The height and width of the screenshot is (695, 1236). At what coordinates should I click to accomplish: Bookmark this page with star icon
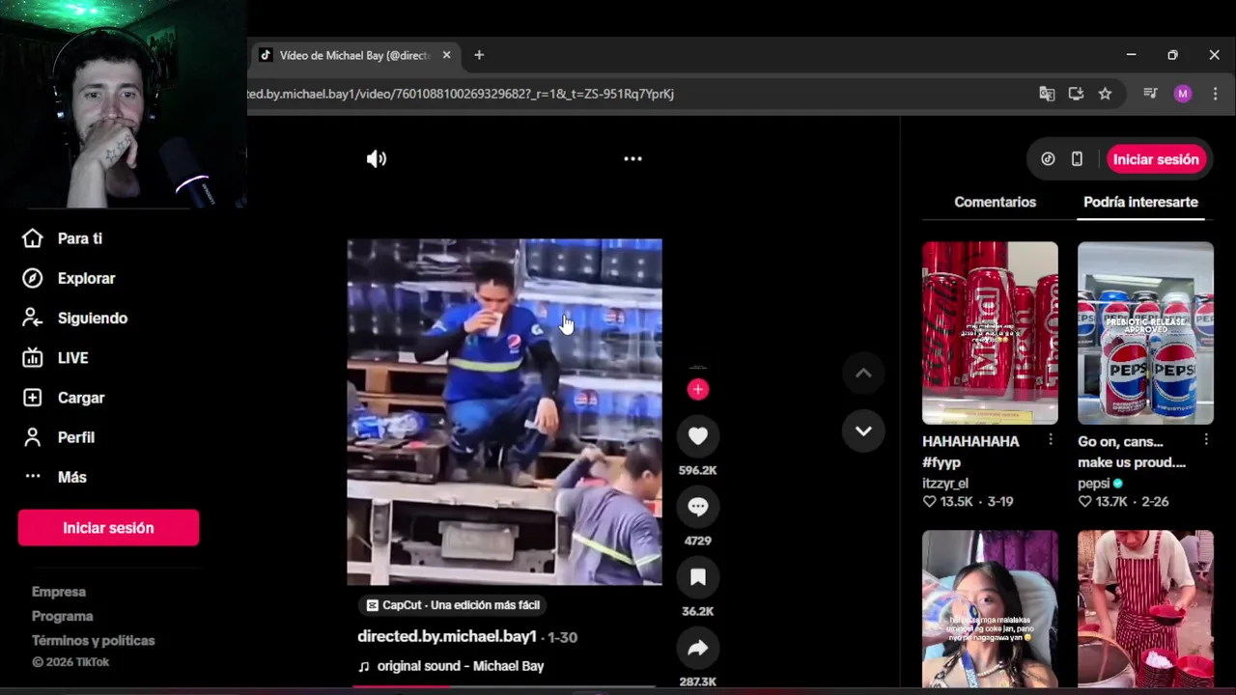click(1105, 94)
